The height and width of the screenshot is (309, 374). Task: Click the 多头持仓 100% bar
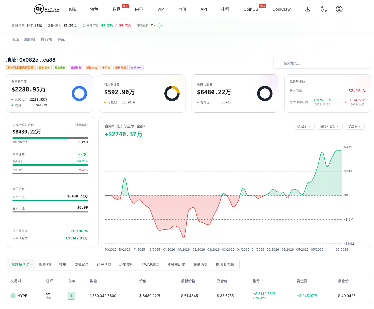point(50,165)
